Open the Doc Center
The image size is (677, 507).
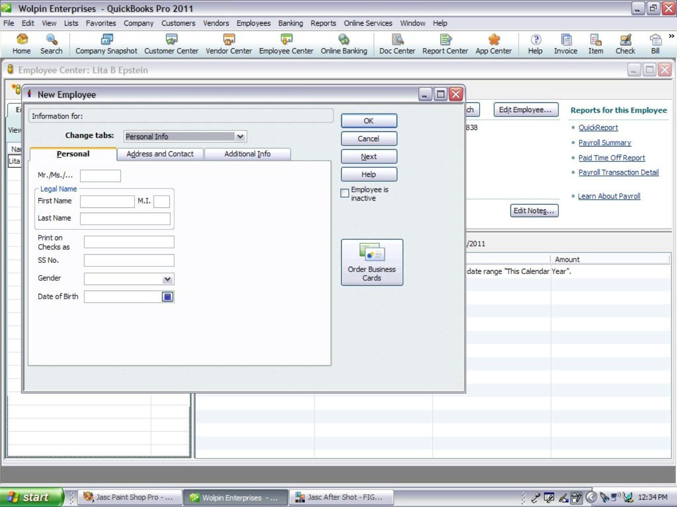point(397,44)
